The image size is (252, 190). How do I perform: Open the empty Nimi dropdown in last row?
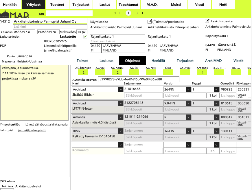120,145
